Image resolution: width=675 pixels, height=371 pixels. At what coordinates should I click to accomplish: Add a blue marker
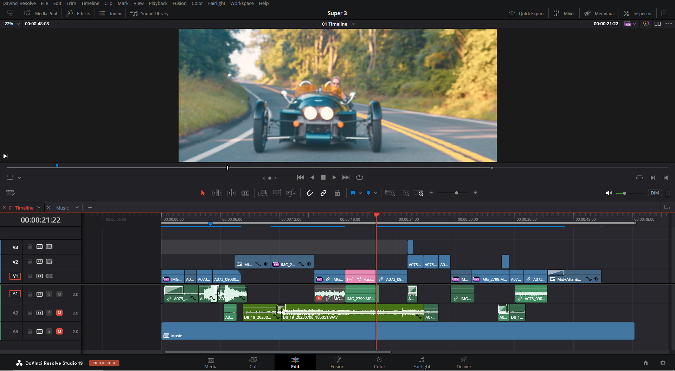pyautogui.click(x=368, y=193)
